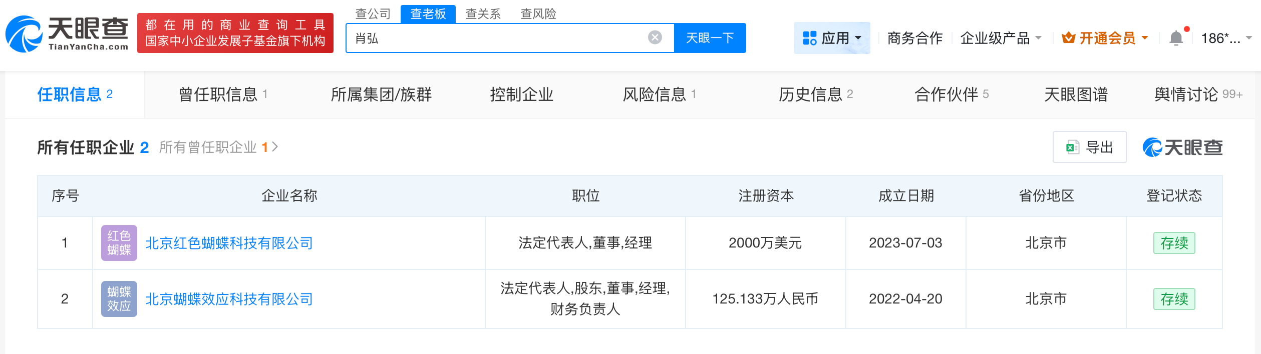The height and width of the screenshot is (354, 1261).
Task: Open the 应用 apps dropdown
Action: click(x=832, y=38)
